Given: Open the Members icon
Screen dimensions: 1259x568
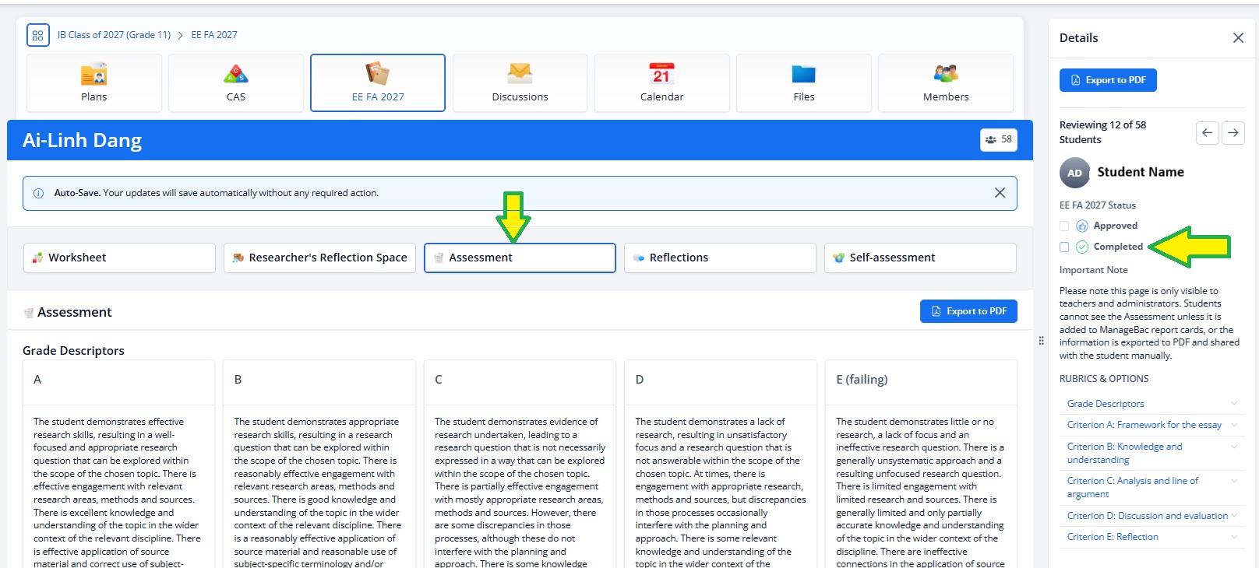Looking at the screenshot, I should pos(946,74).
